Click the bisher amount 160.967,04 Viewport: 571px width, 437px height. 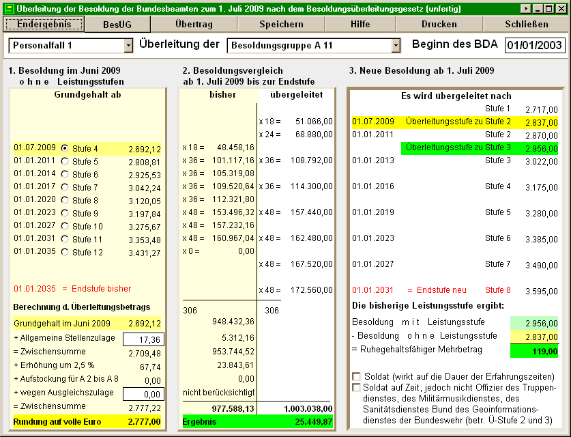click(233, 238)
